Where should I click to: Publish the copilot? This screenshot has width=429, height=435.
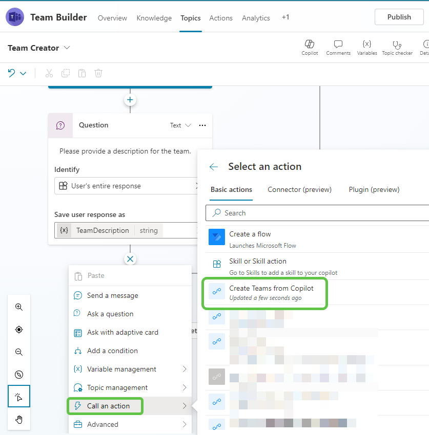point(399,17)
